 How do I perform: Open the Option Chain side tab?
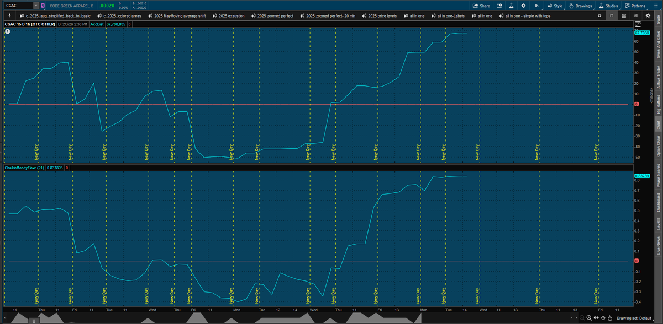[x=657, y=147]
